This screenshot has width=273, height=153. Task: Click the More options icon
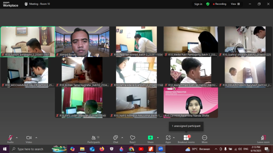[x=205, y=138]
